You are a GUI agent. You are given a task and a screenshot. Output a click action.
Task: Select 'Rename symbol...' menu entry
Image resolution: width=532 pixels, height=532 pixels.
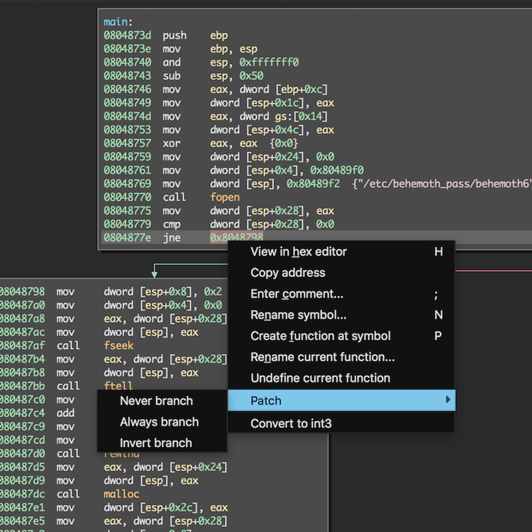(x=341, y=315)
